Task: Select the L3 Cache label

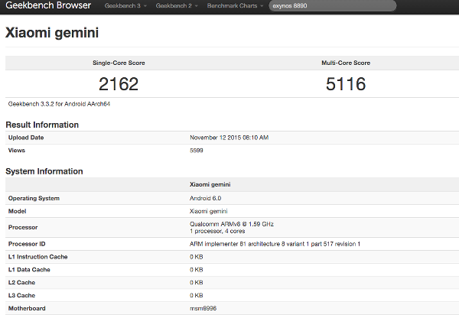Action: tap(21, 295)
